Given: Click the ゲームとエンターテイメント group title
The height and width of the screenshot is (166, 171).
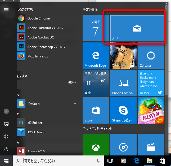Looking at the screenshot, I should [97, 129].
